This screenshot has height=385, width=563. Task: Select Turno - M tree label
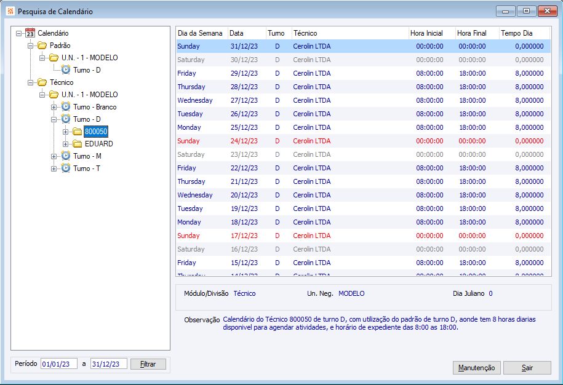pyautogui.click(x=87, y=156)
